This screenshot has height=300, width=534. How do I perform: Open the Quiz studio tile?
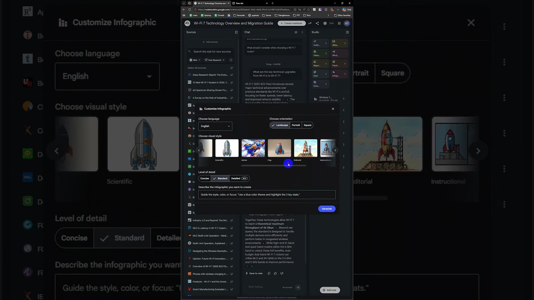320,74
